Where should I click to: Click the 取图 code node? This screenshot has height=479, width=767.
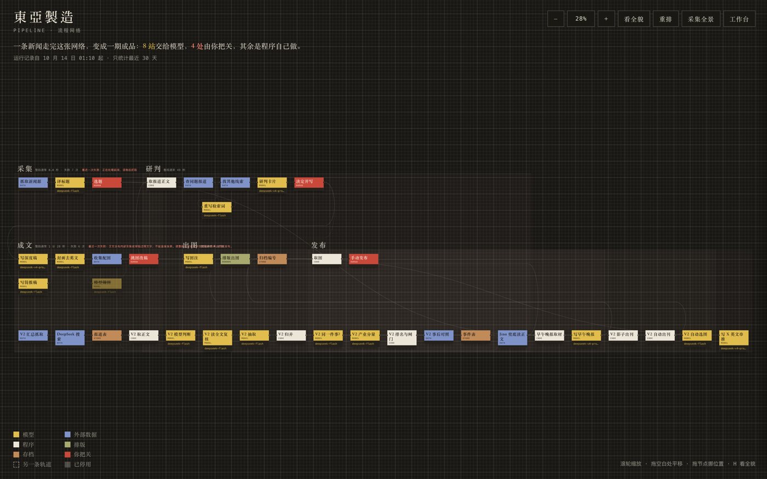[327, 259]
